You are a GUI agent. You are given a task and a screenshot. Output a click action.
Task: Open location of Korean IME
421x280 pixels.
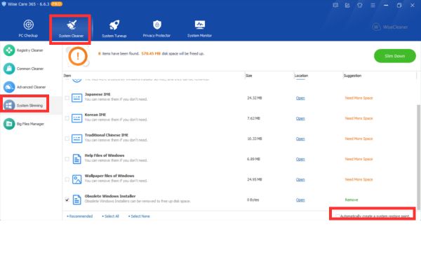[300, 118]
